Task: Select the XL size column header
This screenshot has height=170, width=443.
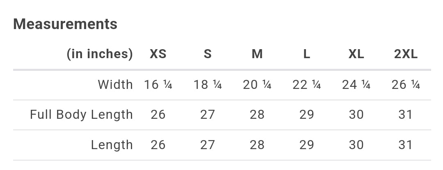Action: point(356,54)
